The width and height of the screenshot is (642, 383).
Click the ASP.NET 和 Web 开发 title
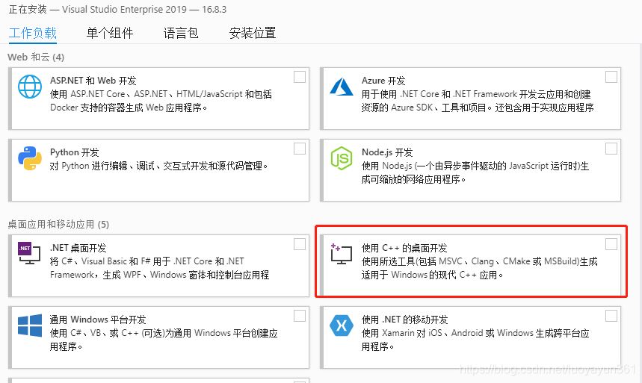click(93, 81)
